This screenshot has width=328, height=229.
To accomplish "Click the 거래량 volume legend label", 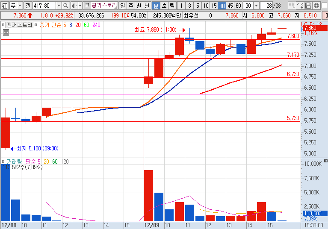I will tap(14, 161).
